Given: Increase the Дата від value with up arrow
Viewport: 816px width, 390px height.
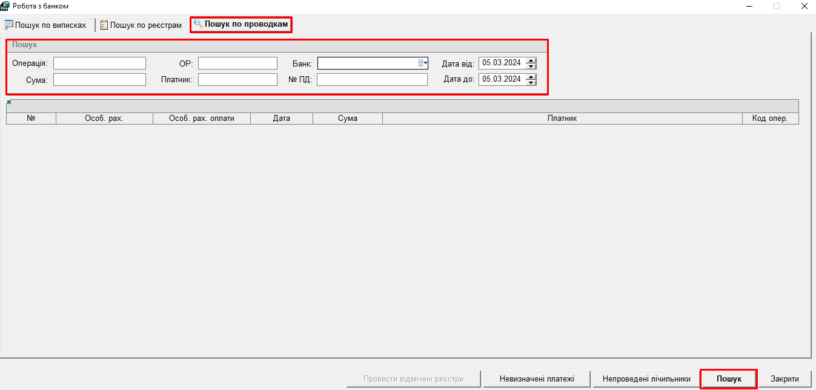Looking at the screenshot, I should coord(531,60).
